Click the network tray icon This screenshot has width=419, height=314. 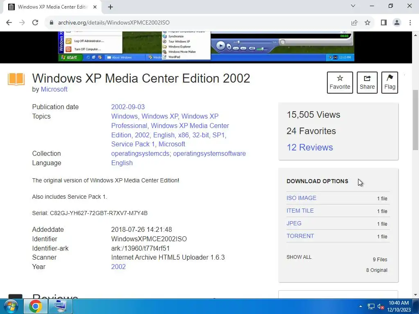pyautogui.click(x=371, y=307)
